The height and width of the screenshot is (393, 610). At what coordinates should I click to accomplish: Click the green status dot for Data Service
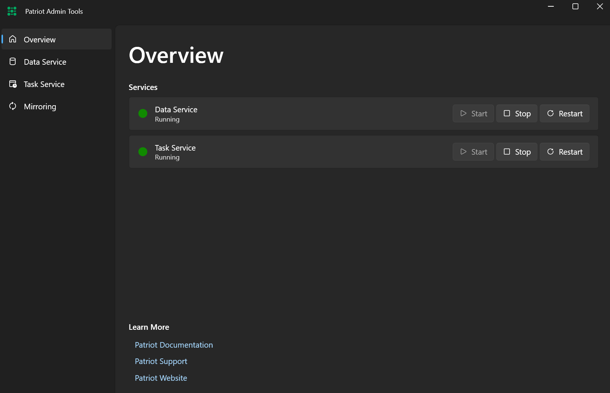(x=143, y=113)
